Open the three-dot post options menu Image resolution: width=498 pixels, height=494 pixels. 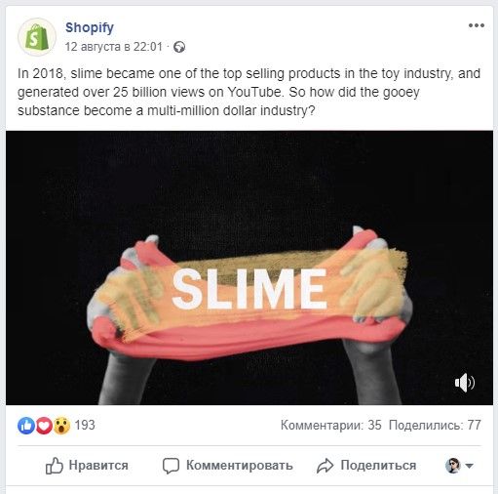(x=477, y=25)
